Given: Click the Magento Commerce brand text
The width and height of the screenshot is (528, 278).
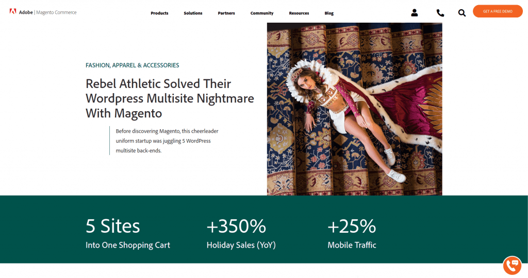Looking at the screenshot, I should click(56, 12).
